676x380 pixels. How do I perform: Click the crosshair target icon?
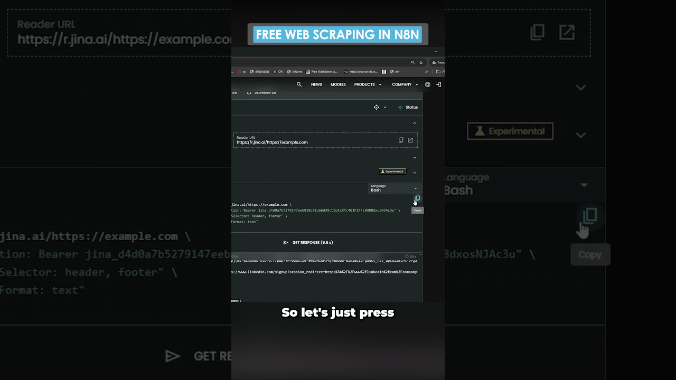(377, 107)
